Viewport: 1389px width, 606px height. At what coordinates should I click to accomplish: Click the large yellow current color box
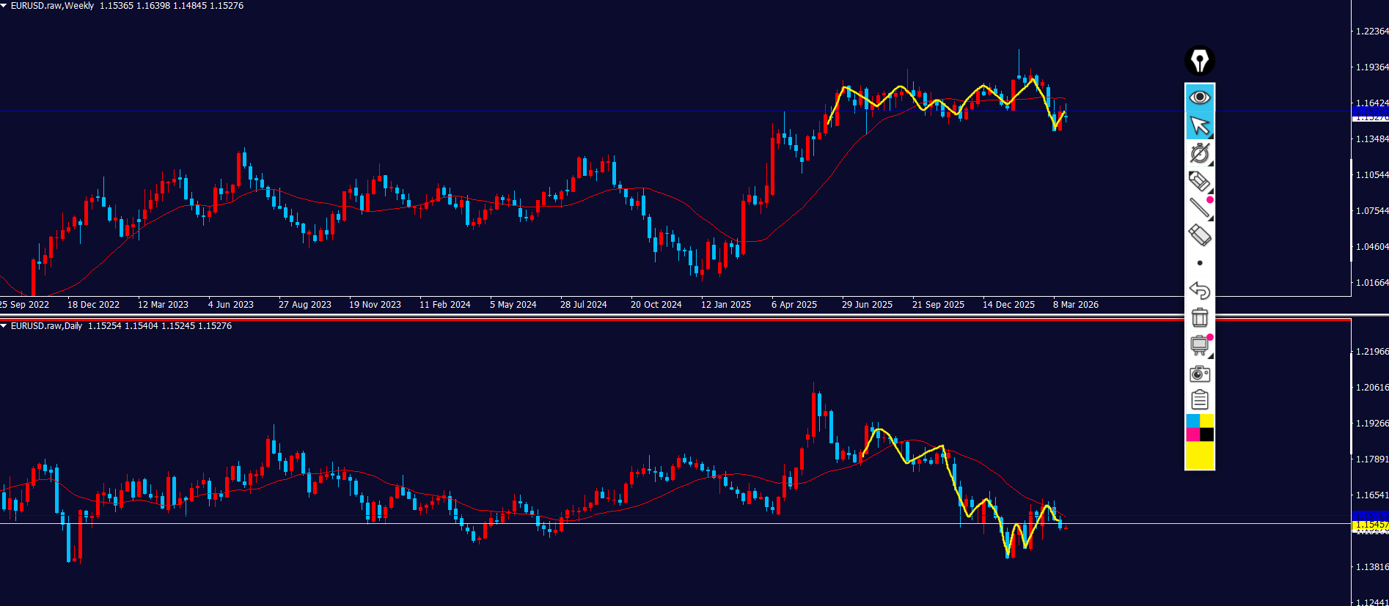point(1200,455)
